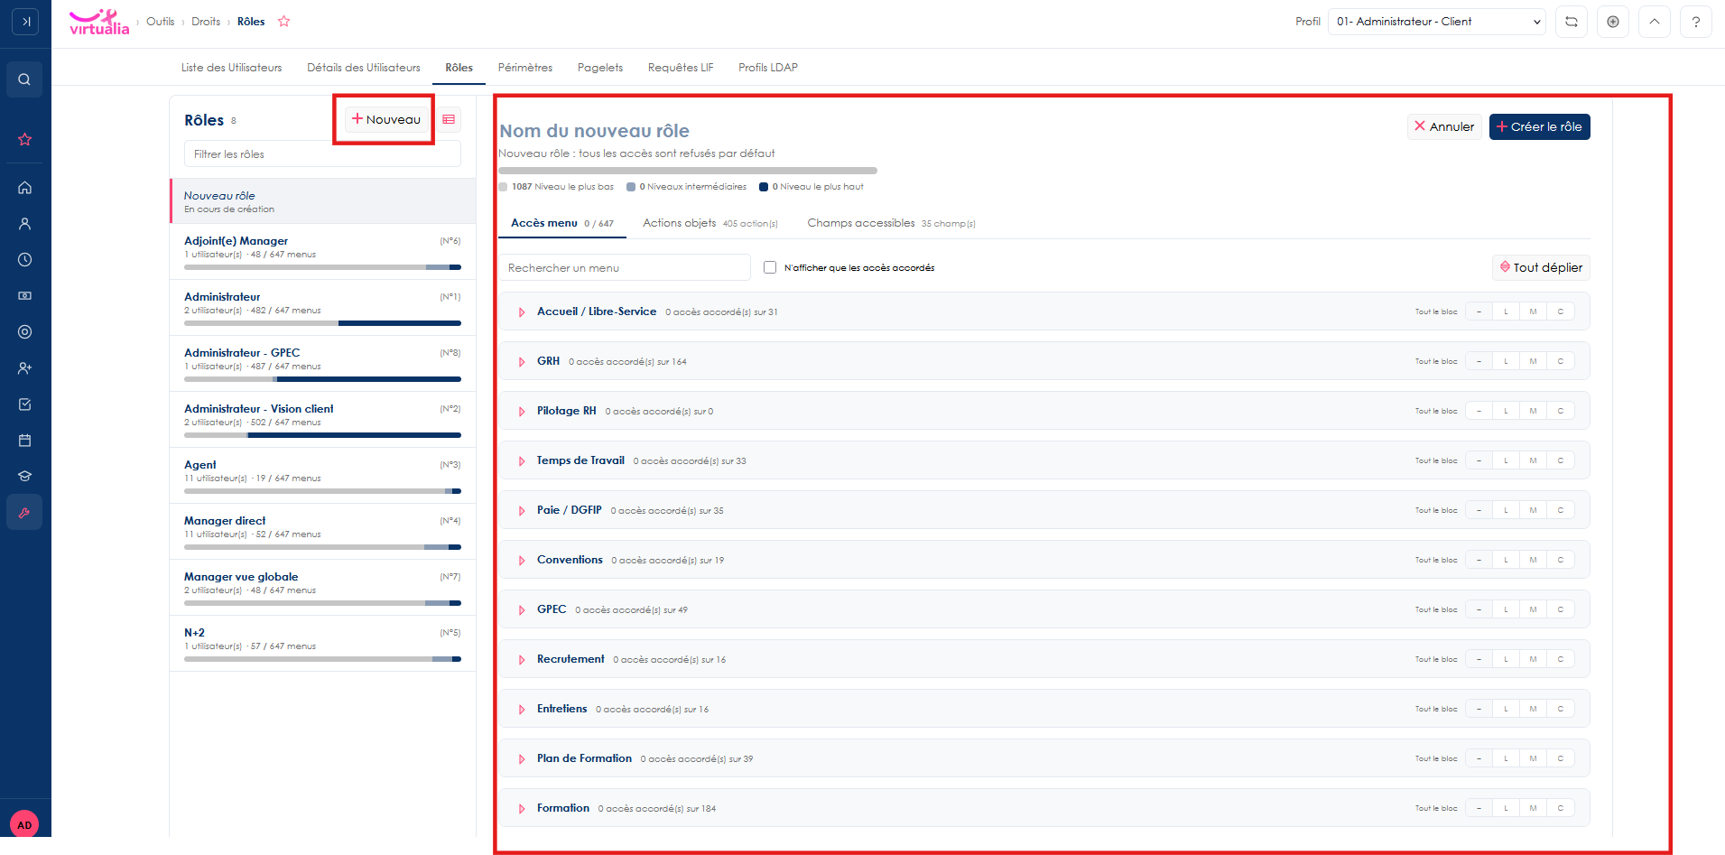Expand the Pilotage RH section
This screenshot has width=1725, height=855.
pyautogui.click(x=522, y=412)
